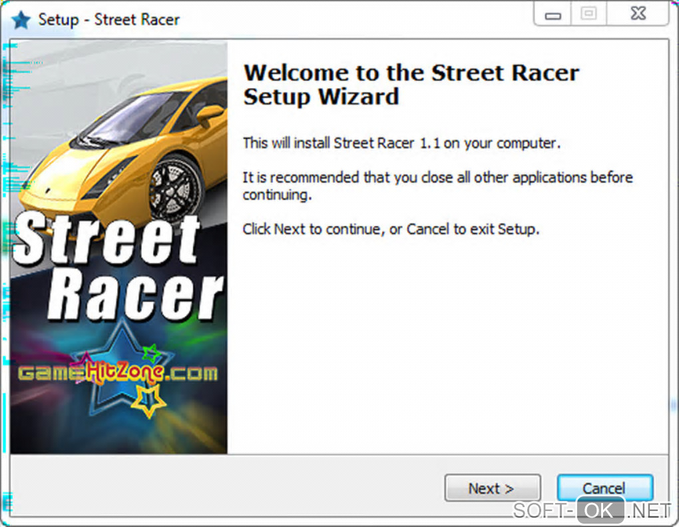Click the white 'Racer' logo word
The width and height of the screenshot is (679, 527).
[135, 293]
